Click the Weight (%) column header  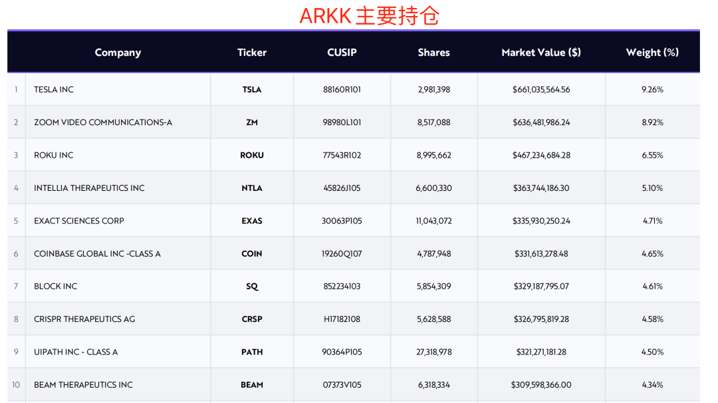pyautogui.click(x=652, y=53)
